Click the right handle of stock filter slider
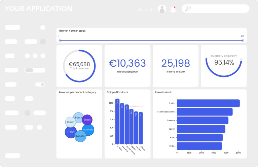This screenshot has height=167, width=258. (243, 40)
